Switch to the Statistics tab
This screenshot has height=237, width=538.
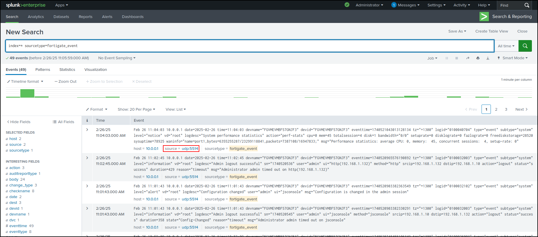point(67,70)
